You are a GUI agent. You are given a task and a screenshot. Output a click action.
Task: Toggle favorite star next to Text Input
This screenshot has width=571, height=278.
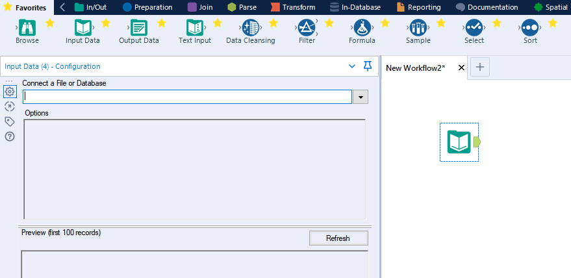(218, 23)
